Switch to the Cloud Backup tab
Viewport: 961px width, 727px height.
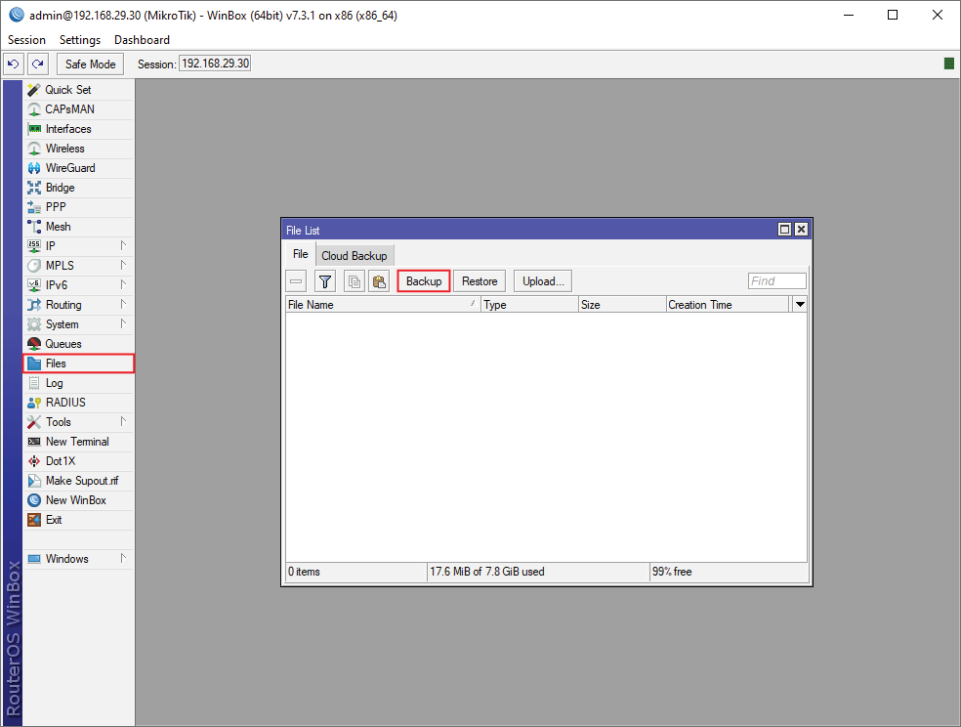(x=354, y=256)
